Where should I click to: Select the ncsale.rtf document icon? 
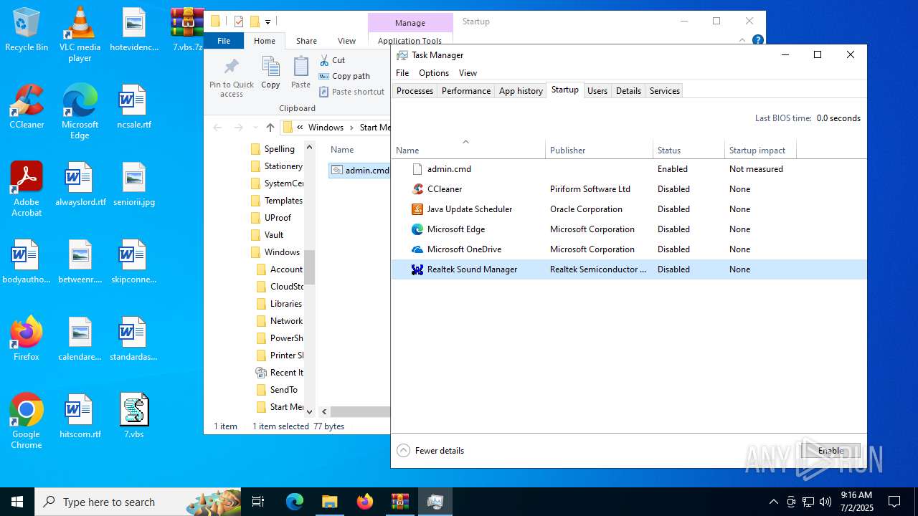(x=134, y=106)
